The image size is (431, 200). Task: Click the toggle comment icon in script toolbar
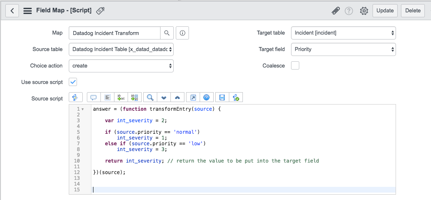pyautogui.click(x=93, y=98)
